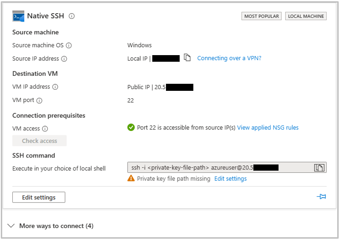Click info icon beside VM access

pos(45,129)
